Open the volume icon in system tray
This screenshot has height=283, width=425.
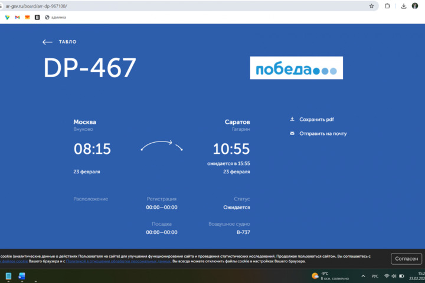pos(394,276)
